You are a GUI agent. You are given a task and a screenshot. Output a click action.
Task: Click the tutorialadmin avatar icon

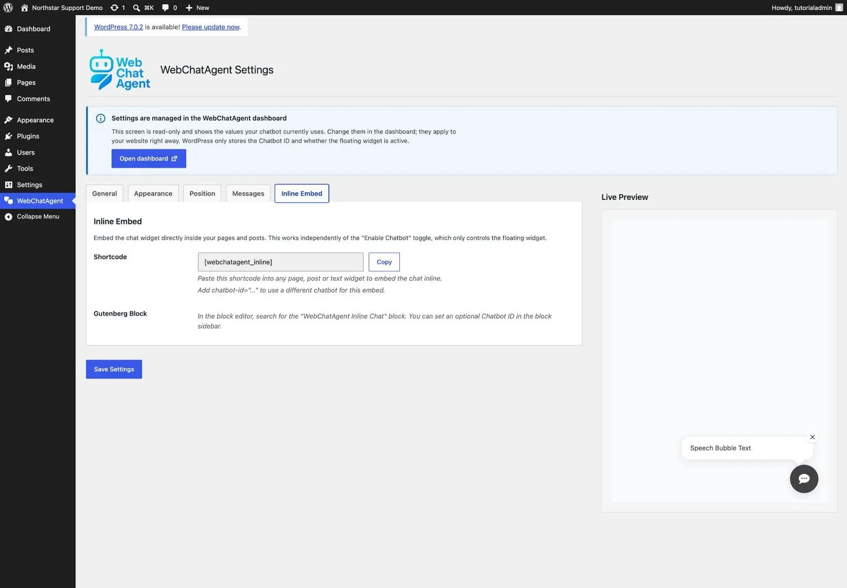839,8
